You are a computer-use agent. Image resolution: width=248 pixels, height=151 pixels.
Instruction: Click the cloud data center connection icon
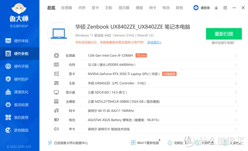(50, 143)
